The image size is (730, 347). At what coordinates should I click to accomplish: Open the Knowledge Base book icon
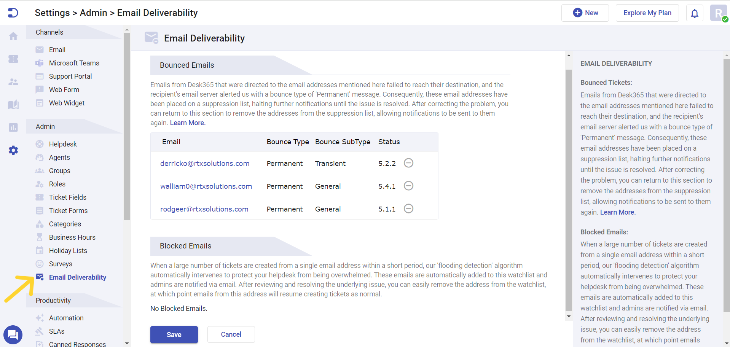point(13,105)
